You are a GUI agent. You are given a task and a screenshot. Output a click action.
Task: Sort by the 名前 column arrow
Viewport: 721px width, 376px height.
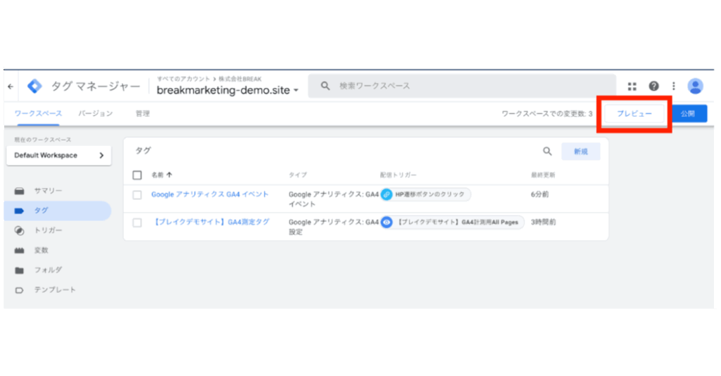coord(169,175)
